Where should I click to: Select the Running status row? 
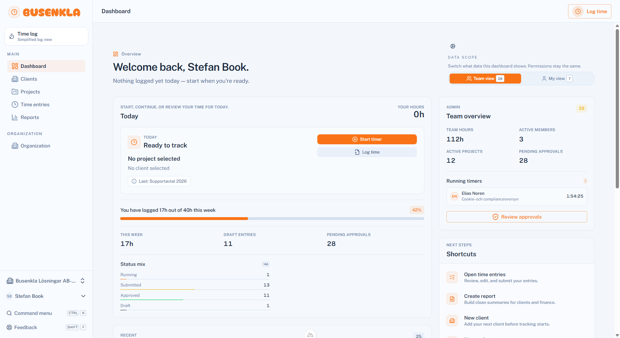195,275
